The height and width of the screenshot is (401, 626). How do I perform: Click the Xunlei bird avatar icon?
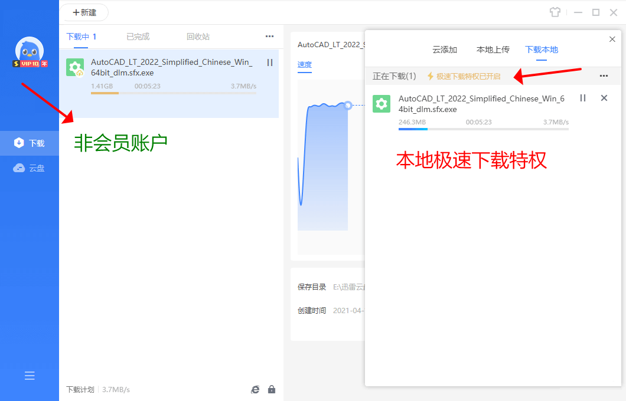30,51
